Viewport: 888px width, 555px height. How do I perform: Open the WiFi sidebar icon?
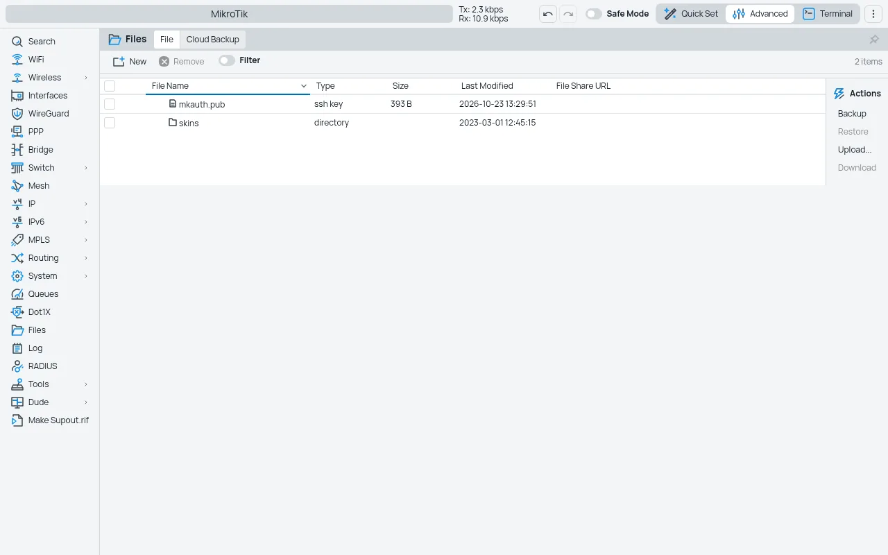pyautogui.click(x=17, y=60)
